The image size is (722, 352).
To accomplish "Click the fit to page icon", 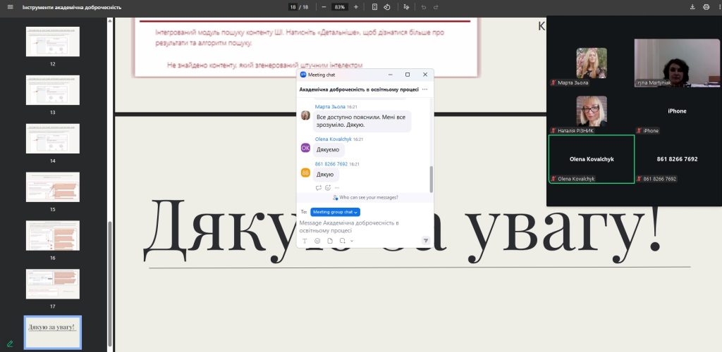I will (374, 7).
